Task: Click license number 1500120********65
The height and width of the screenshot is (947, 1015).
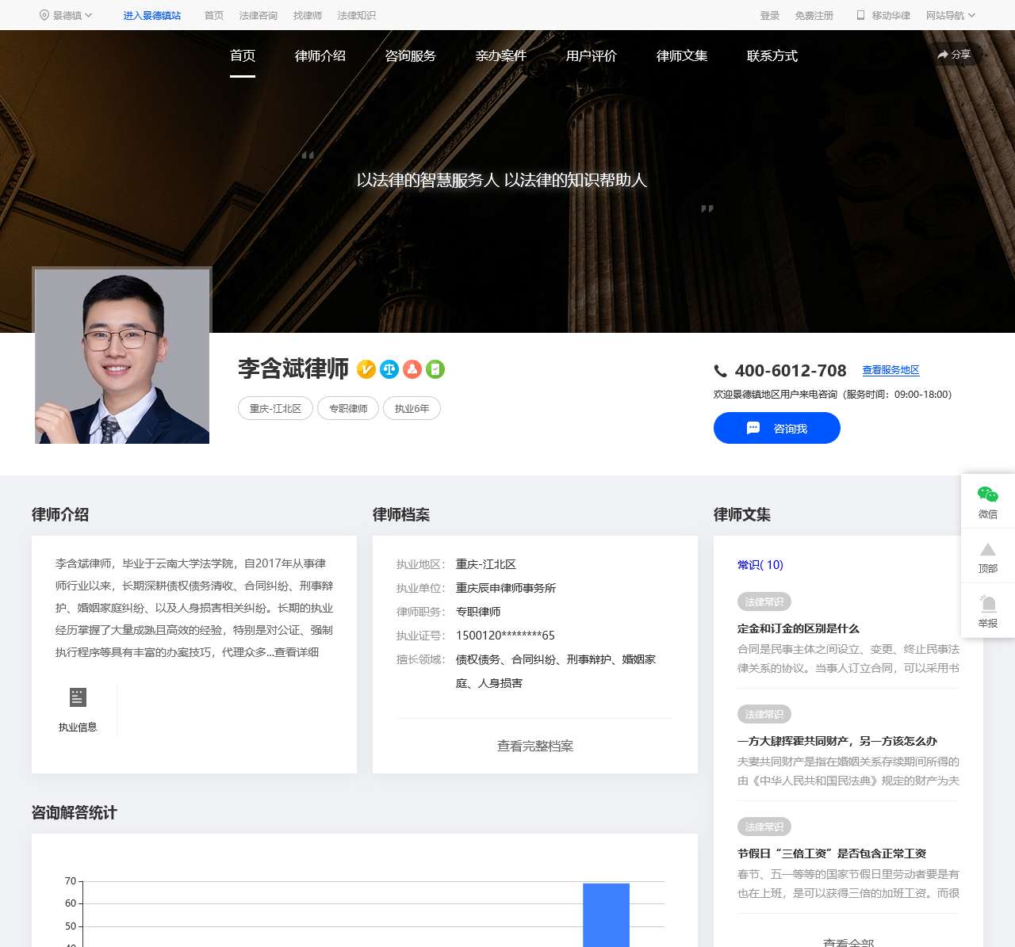Action: tap(505, 636)
